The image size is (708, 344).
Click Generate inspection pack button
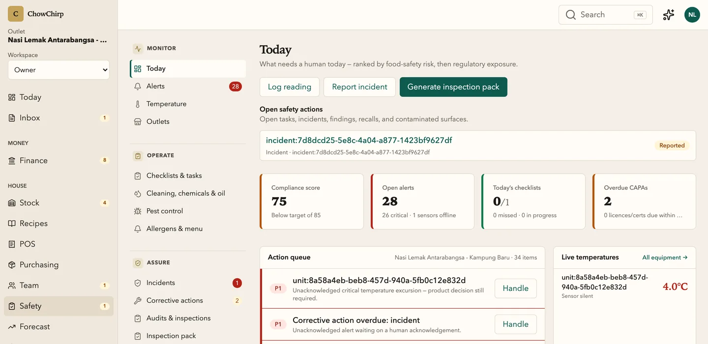[453, 87]
